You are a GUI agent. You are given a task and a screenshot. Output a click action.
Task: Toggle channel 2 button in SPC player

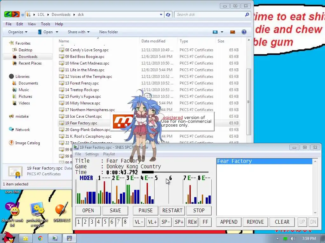(x=85, y=222)
